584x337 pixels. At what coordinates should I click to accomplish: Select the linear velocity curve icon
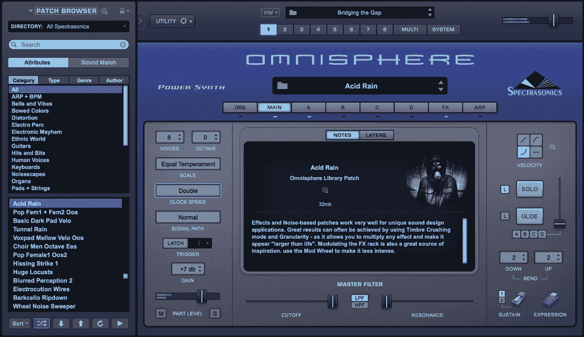524,139
